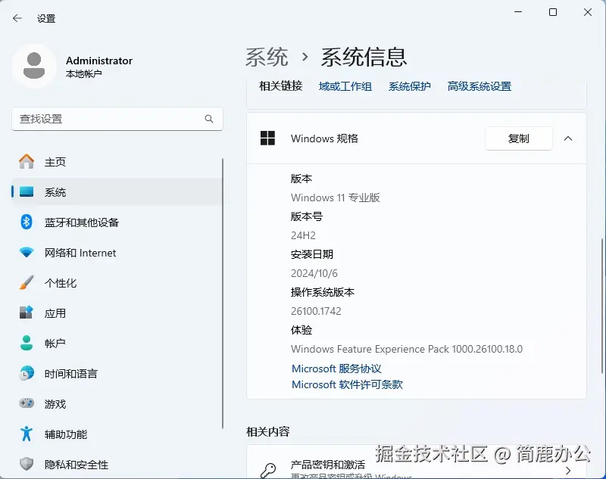
Task: Click the Windows 11 专业版 value
Action: pyautogui.click(x=336, y=198)
